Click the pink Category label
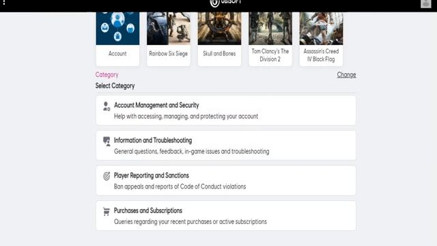Screen dimensions: 437x246 pos(107,74)
